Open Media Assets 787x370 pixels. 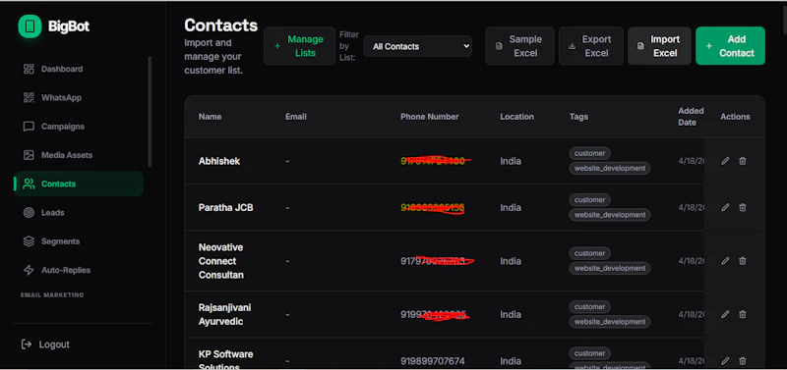tap(79, 155)
